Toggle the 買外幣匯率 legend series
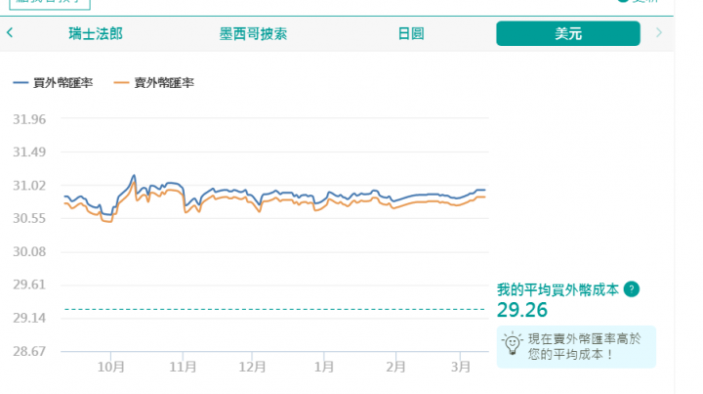The height and width of the screenshot is (394, 703). (54, 83)
